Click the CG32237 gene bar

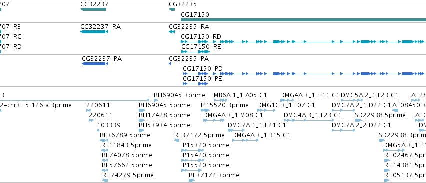tap(93, 9)
